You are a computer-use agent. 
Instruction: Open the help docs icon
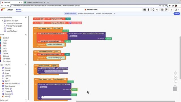point(162,10)
